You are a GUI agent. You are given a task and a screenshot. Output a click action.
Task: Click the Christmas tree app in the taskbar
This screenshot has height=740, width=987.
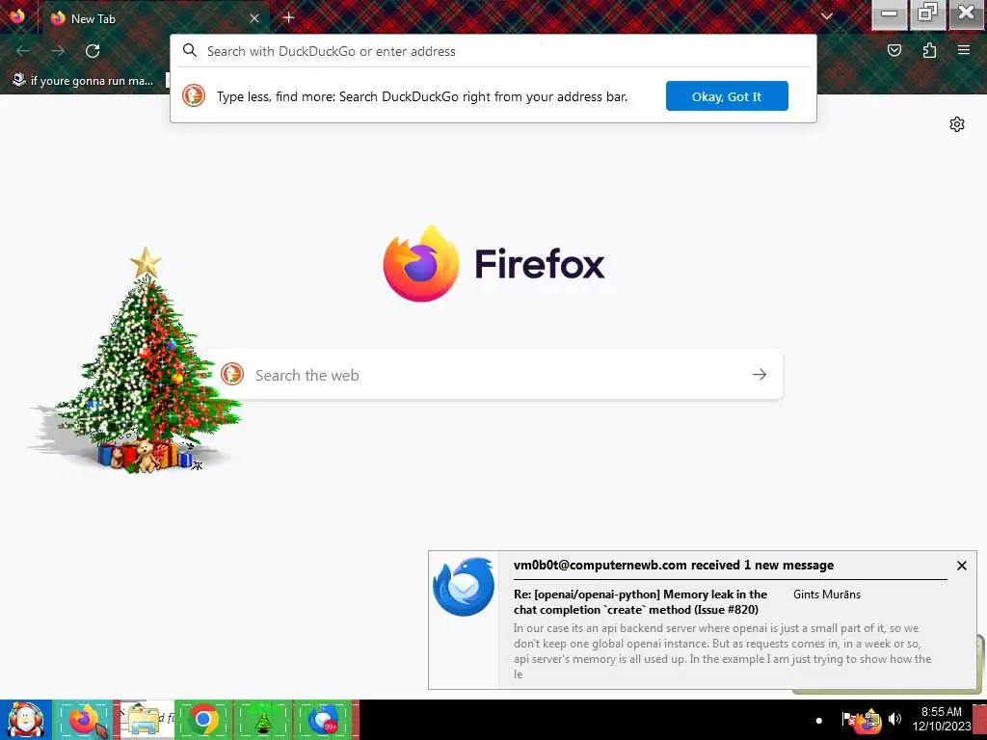263,720
